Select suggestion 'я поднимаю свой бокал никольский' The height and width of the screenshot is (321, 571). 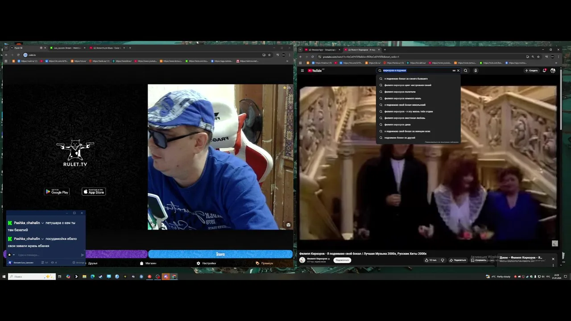coord(418,105)
